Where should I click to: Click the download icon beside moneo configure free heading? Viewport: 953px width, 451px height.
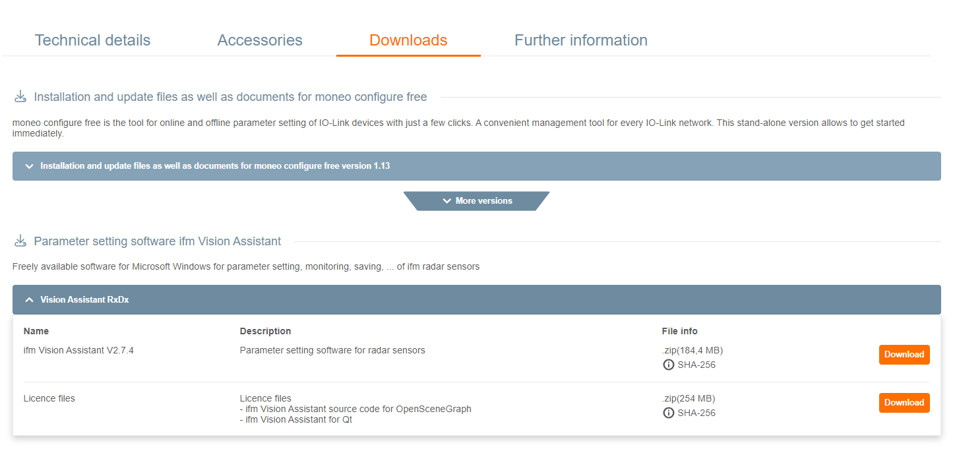(x=20, y=97)
